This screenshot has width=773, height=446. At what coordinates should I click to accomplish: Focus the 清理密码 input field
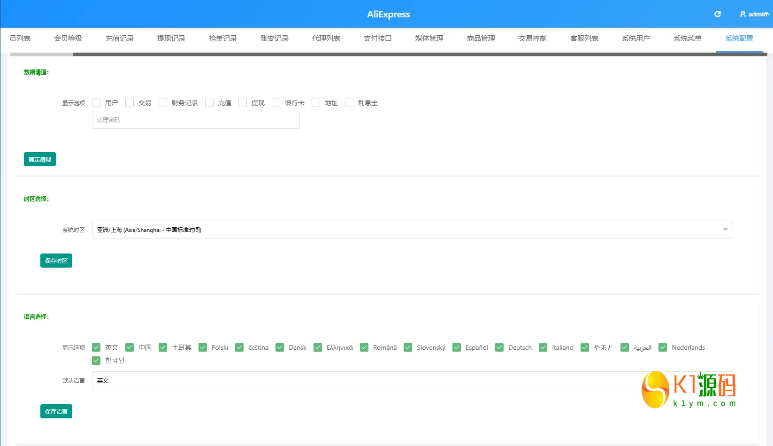point(196,120)
